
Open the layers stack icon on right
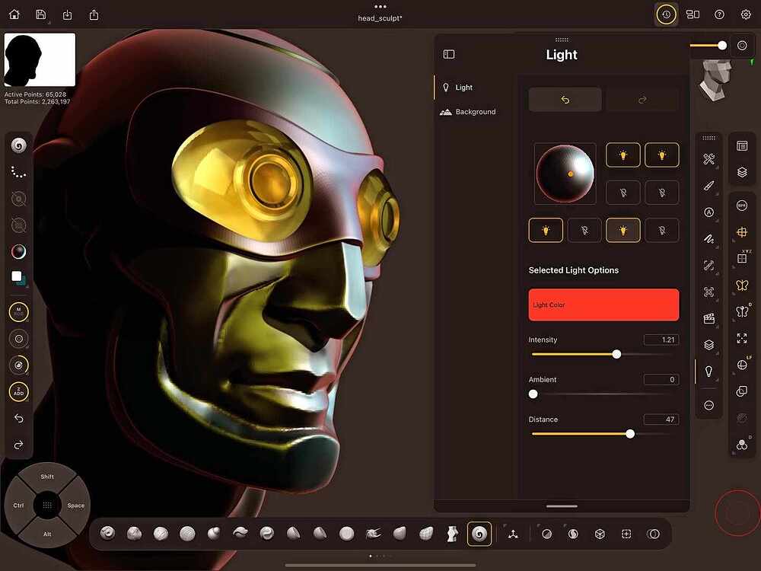point(742,172)
